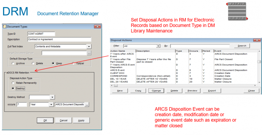Select the CORRESPOND action row
The height and width of the screenshot is (135, 262).
184,76
